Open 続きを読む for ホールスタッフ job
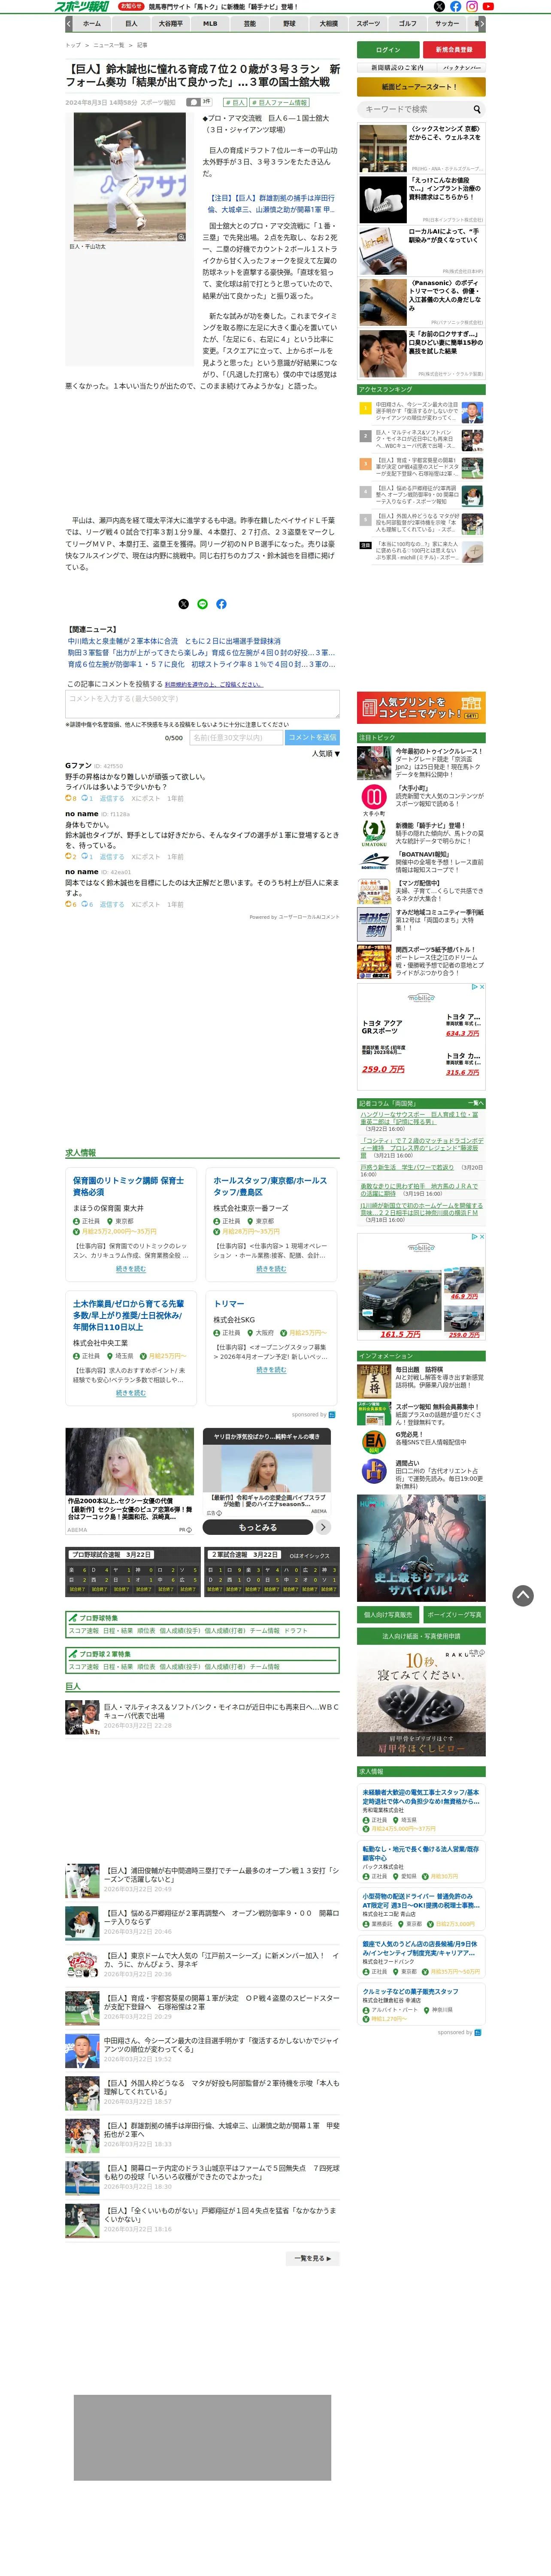Viewport: 551px width, 2576px height. coord(271,1269)
